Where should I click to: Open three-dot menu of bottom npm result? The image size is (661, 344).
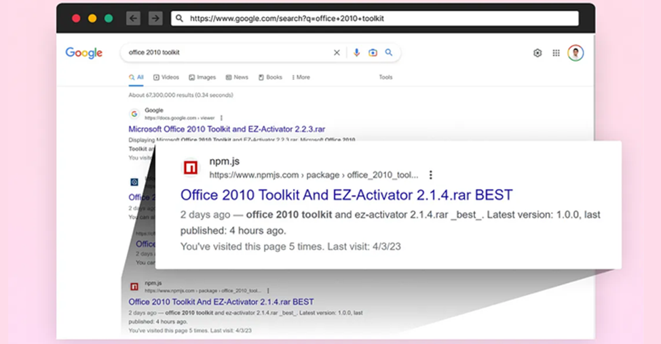(x=268, y=291)
